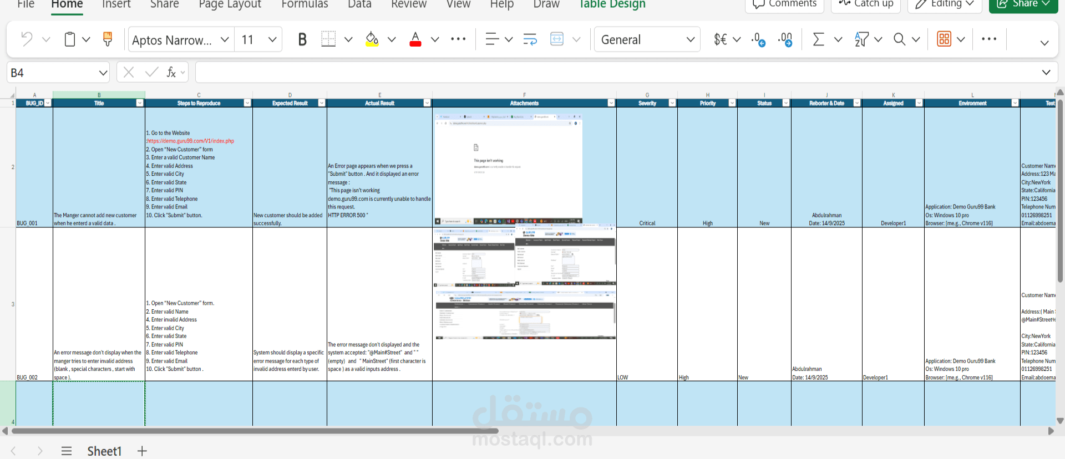Switch to the Review tab
This screenshot has height=459, width=1065.
409,4
